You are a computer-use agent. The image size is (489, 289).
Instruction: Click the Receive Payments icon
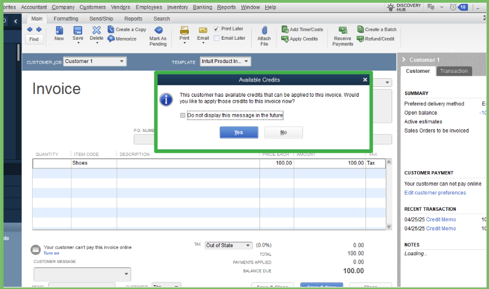pos(343,30)
